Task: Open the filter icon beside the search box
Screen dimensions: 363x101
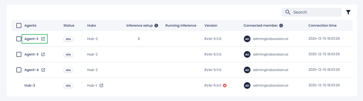Action: click(x=348, y=12)
